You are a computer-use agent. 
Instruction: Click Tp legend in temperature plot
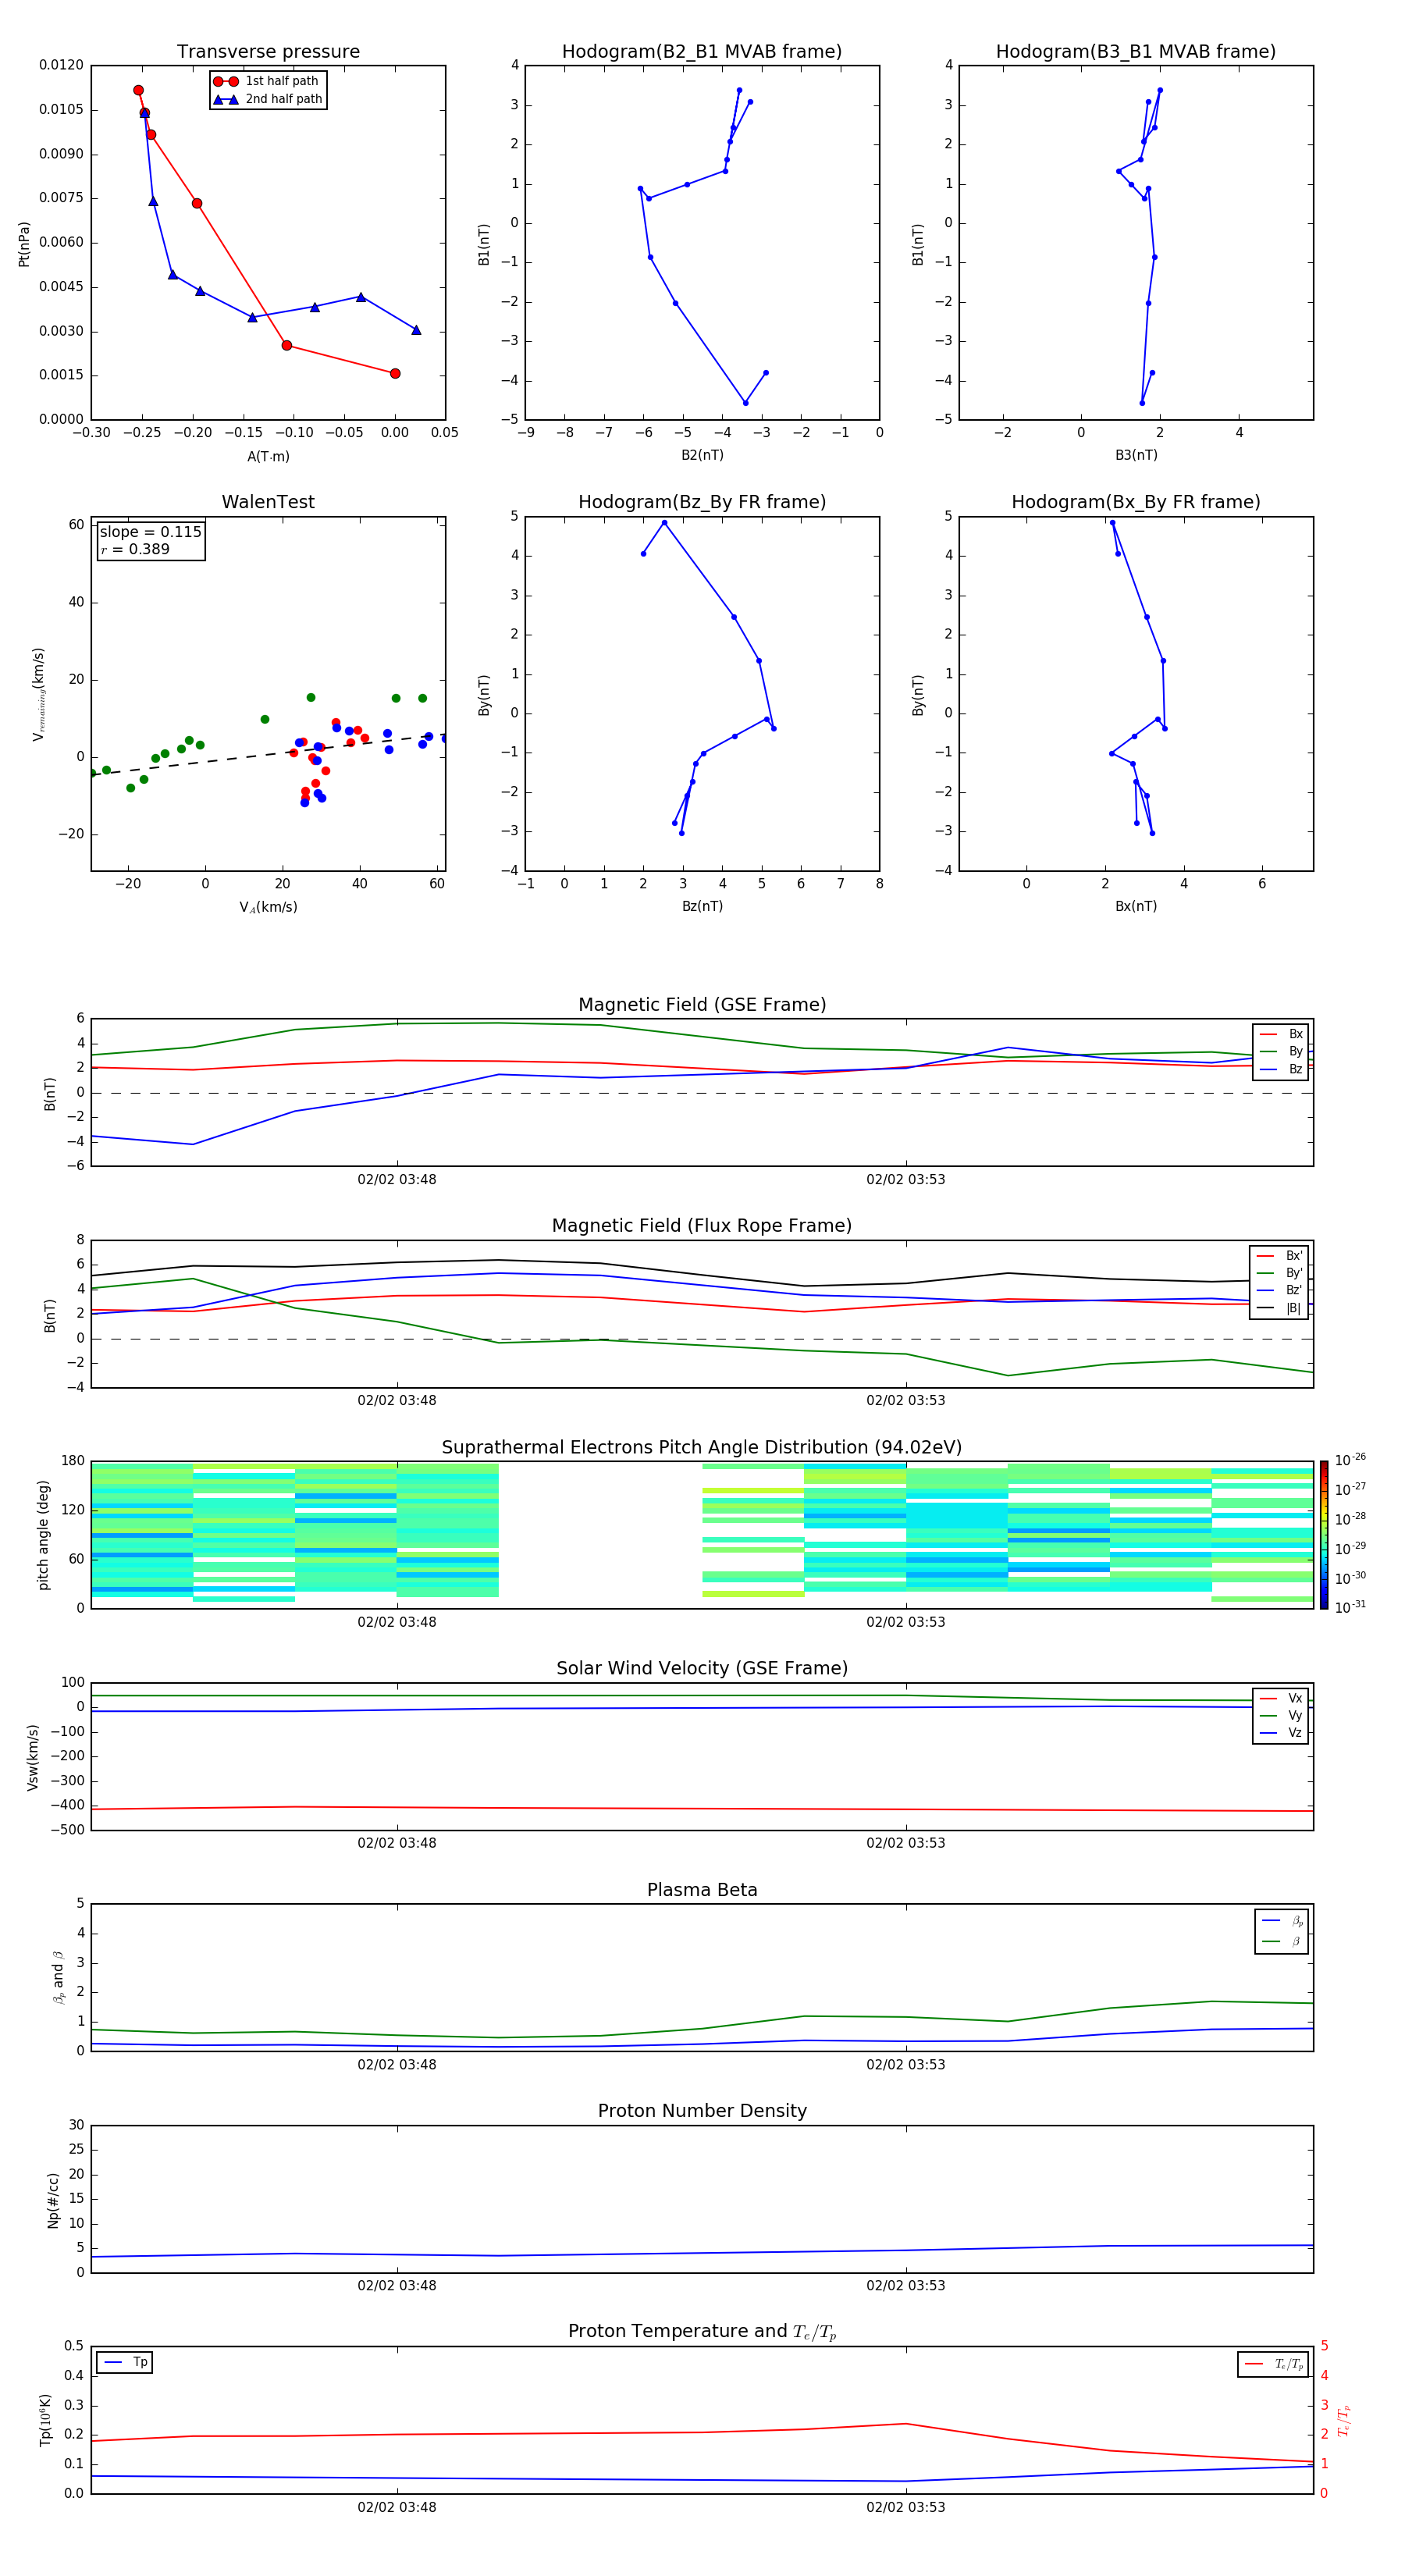(125, 2362)
